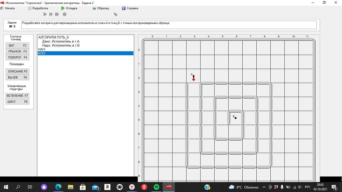Click the ОПИСАНИЕ F5 procedure button
342x192 pixels.
(x=18, y=71)
